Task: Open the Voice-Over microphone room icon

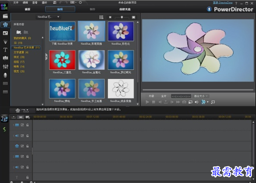Action: click(x=5, y=75)
